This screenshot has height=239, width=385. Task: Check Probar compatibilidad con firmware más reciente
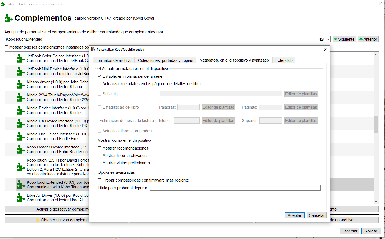coord(99,180)
